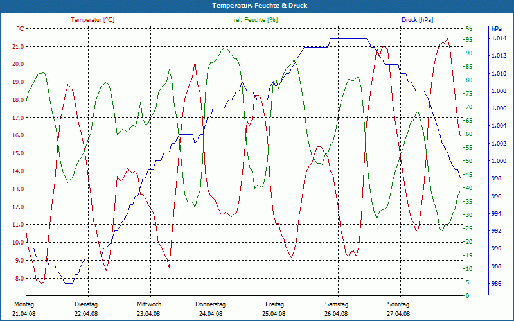
Task: Click the red "°C" axis unit label
Action: [21, 29]
